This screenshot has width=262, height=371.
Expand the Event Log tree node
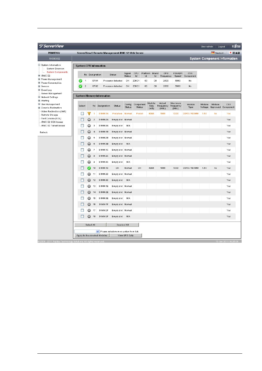click(39, 90)
